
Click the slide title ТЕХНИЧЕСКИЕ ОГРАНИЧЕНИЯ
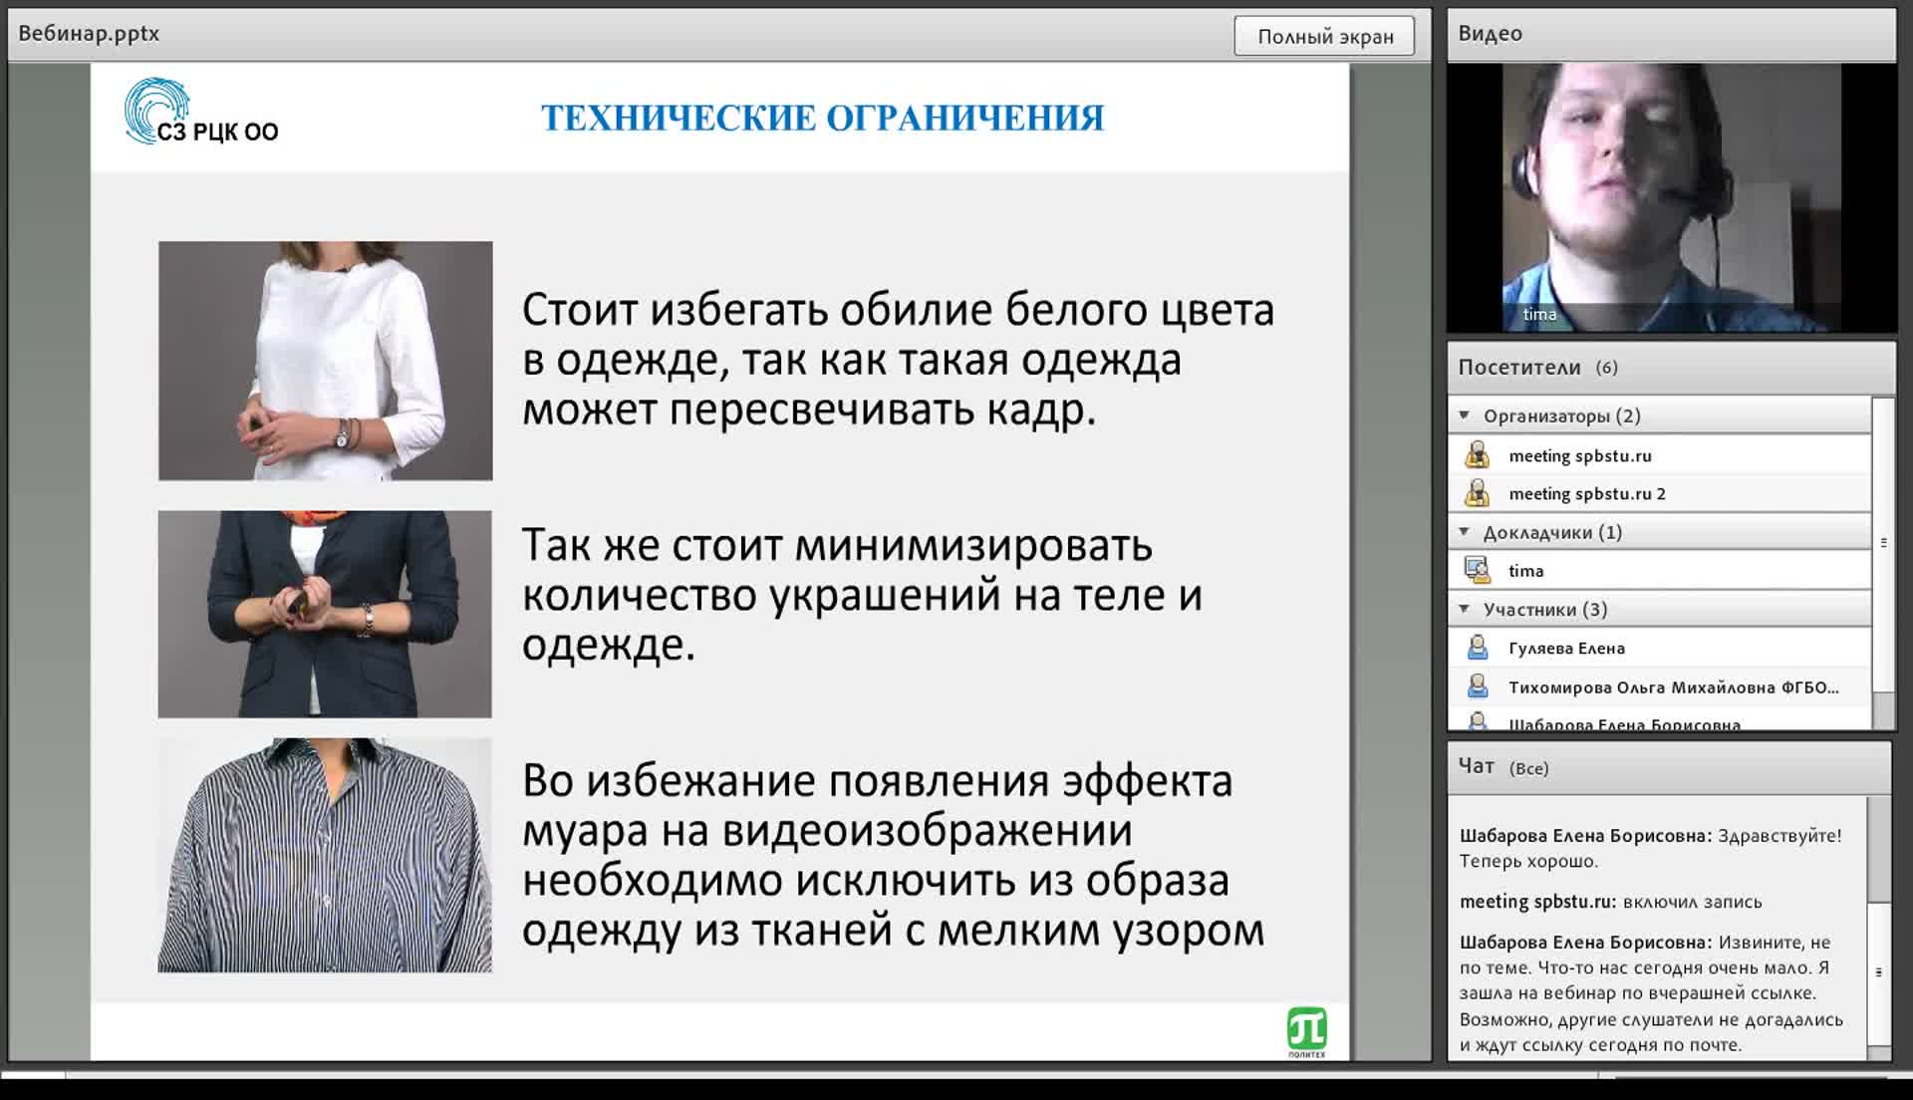point(822,118)
